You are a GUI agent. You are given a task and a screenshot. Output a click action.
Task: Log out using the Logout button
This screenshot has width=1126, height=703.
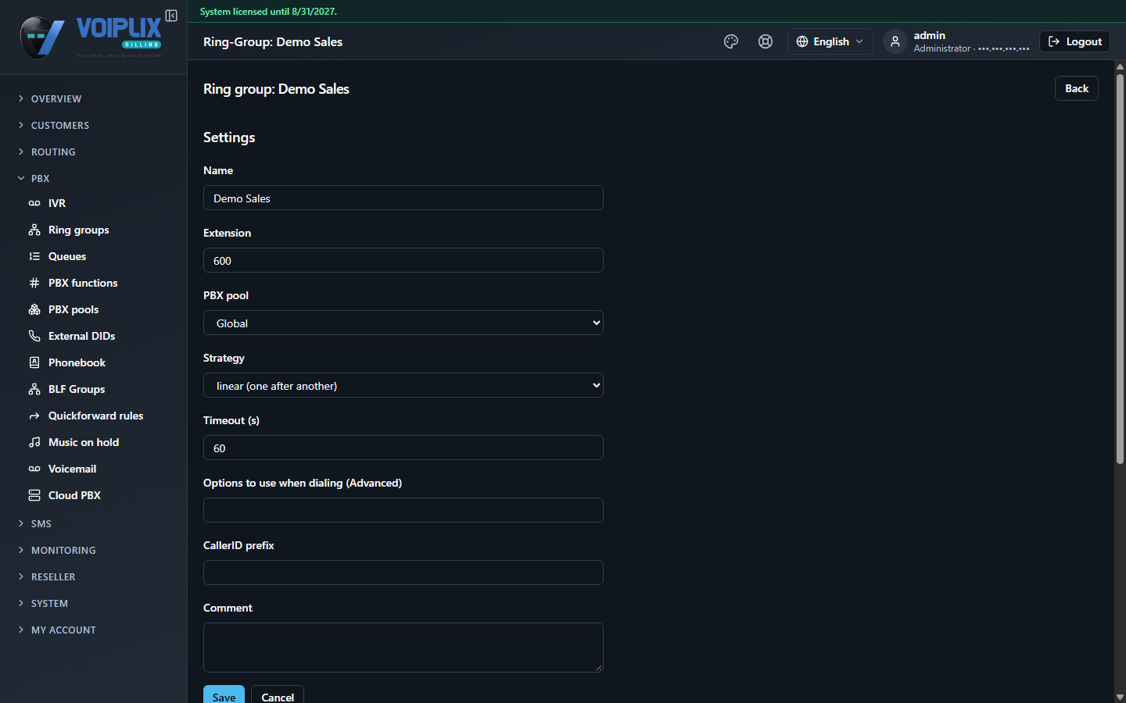[x=1074, y=41]
